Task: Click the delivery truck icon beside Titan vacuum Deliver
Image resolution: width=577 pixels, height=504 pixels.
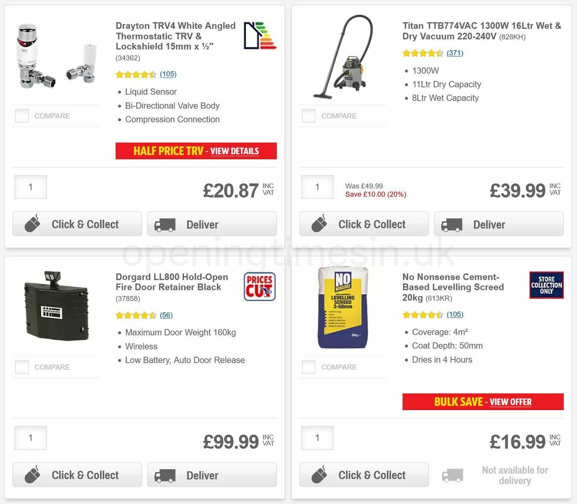Action: pos(452,224)
